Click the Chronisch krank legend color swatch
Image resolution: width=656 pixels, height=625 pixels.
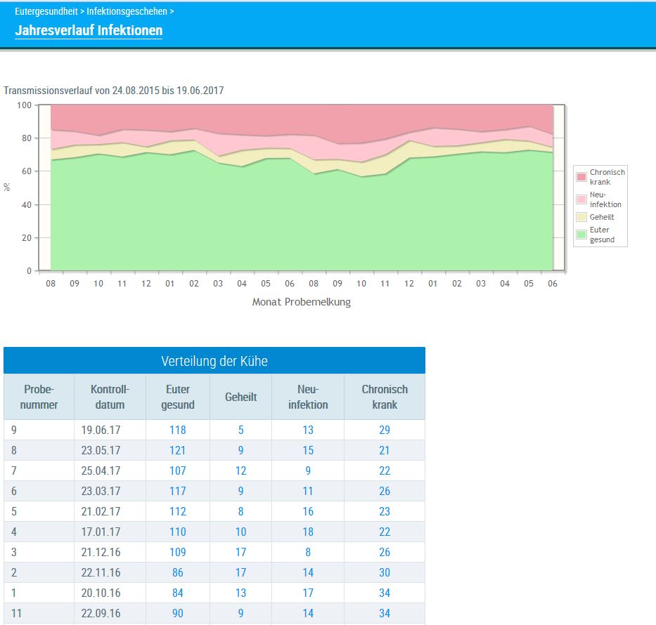581,176
